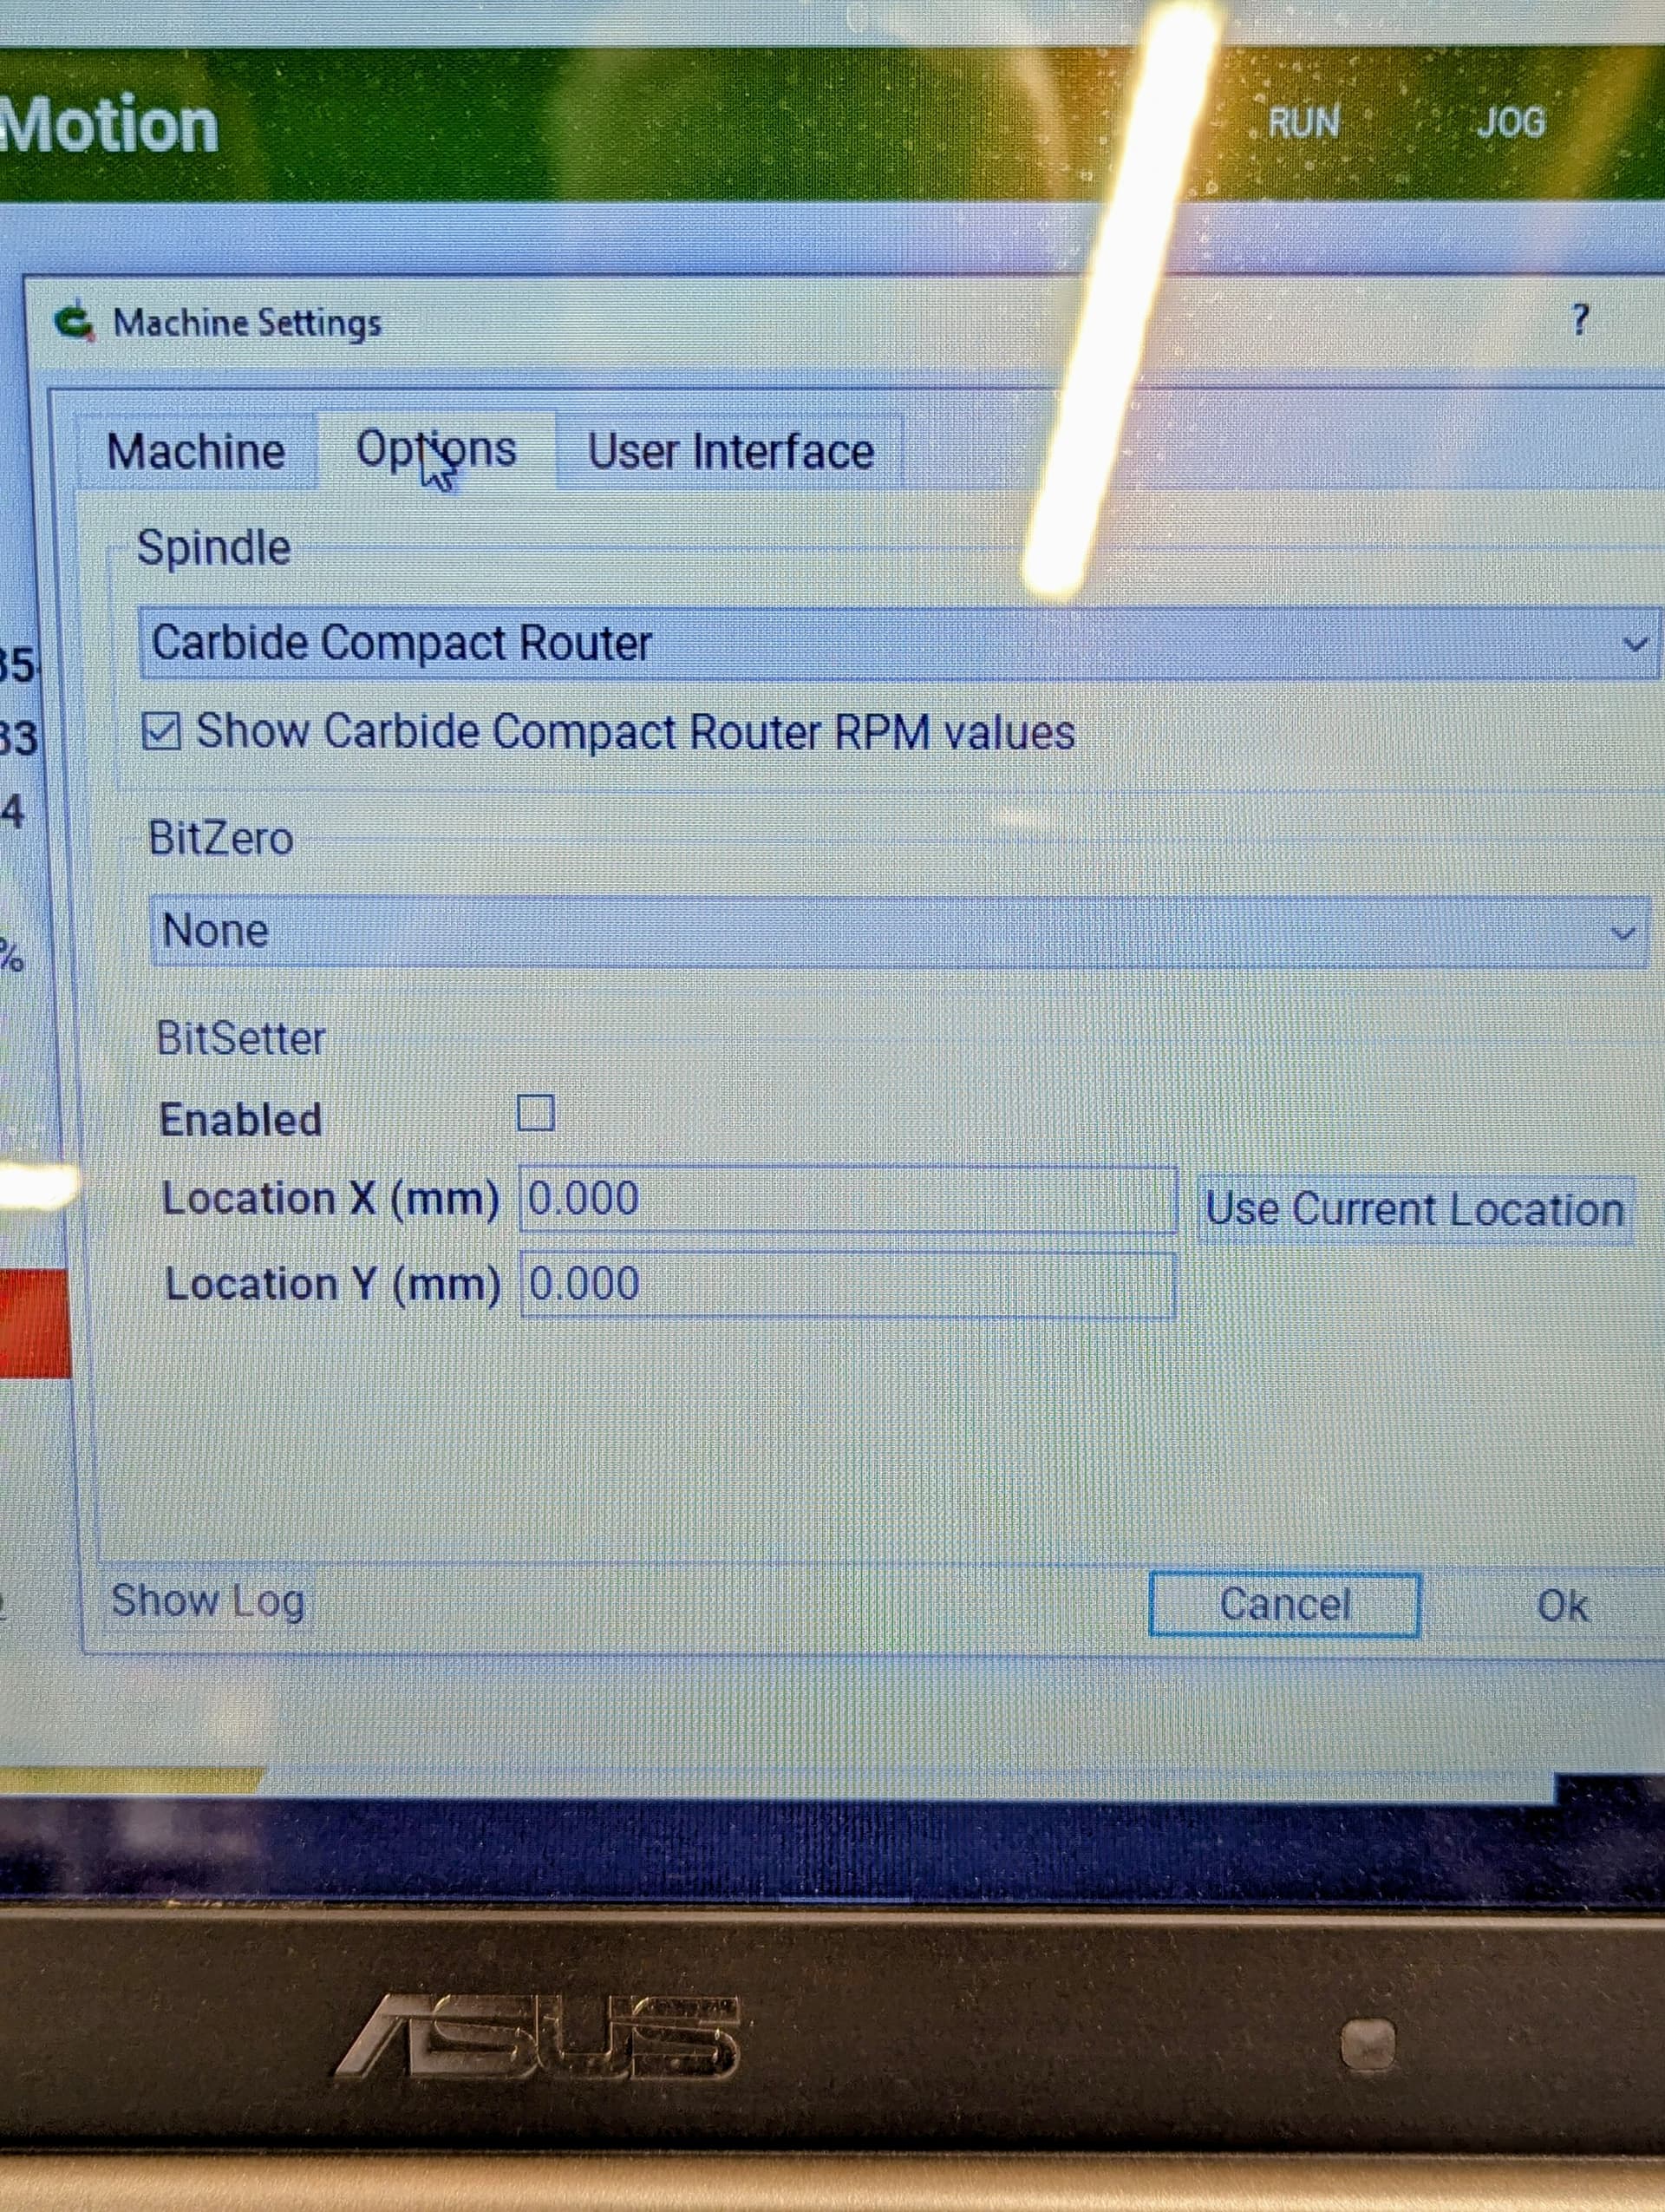Open the RUN menu in Carbide Motion
This screenshot has height=2212, width=1665.
tap(1303, 122)
